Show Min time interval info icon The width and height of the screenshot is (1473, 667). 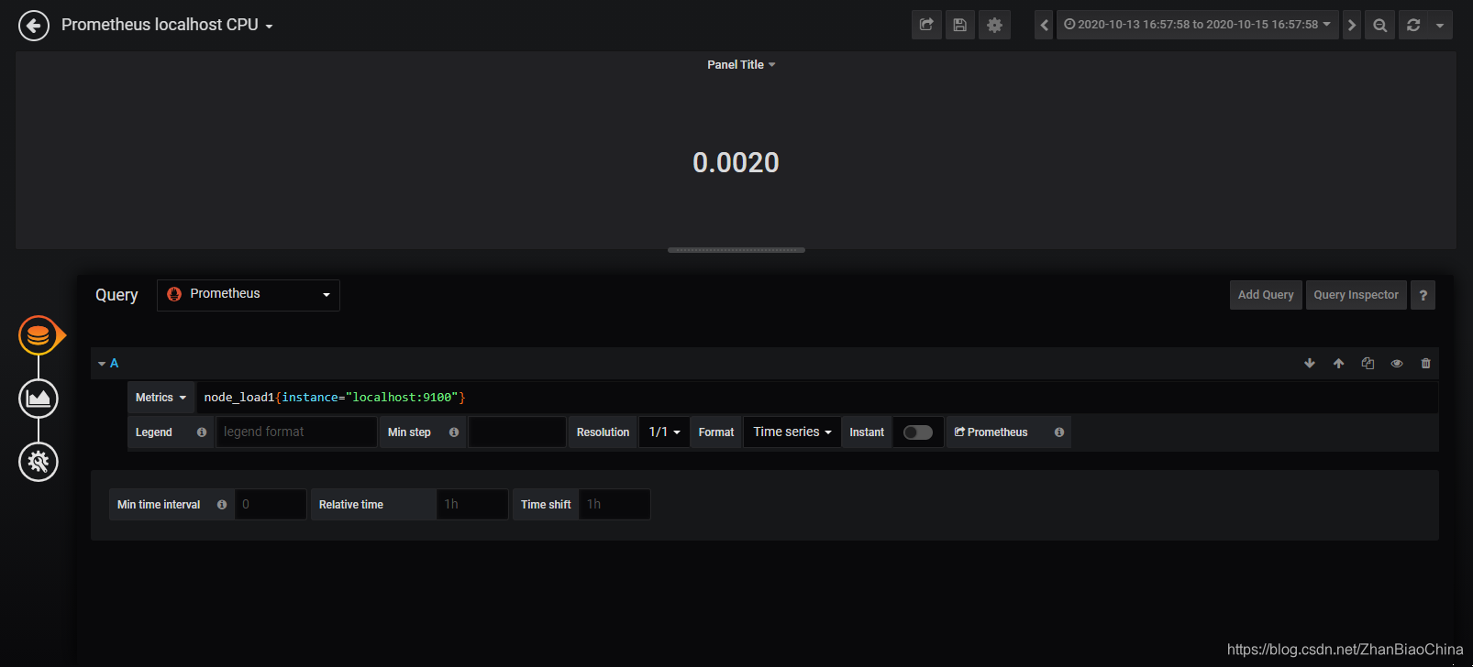(x=222, y=505)
